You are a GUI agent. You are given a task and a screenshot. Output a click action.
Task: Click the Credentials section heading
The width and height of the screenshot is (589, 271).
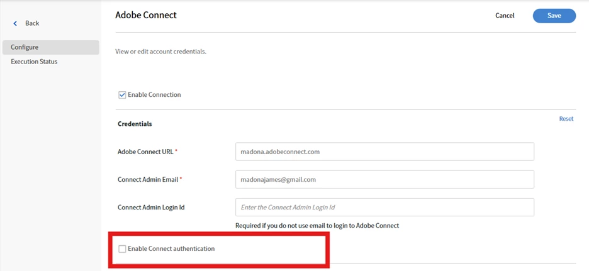tap(135, 124)
